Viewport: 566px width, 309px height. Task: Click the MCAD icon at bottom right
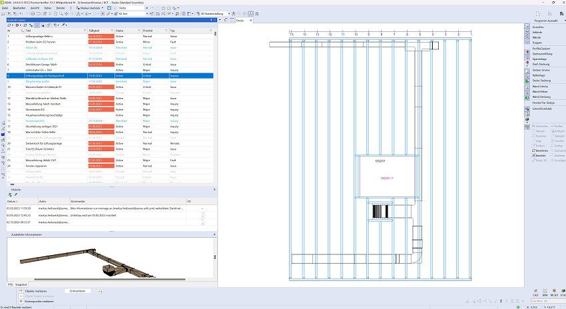click(554, 292)
